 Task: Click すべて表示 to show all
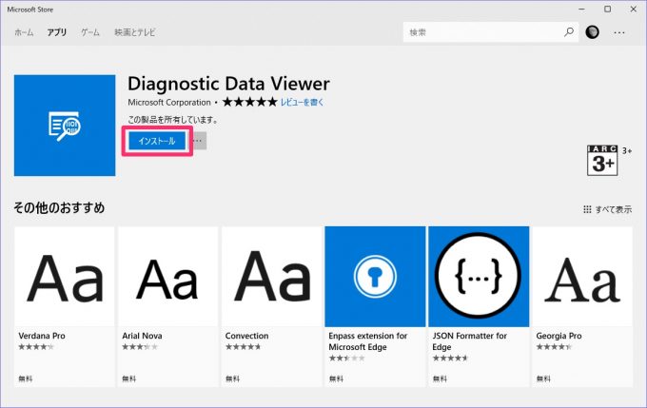[x=613, y=209]
